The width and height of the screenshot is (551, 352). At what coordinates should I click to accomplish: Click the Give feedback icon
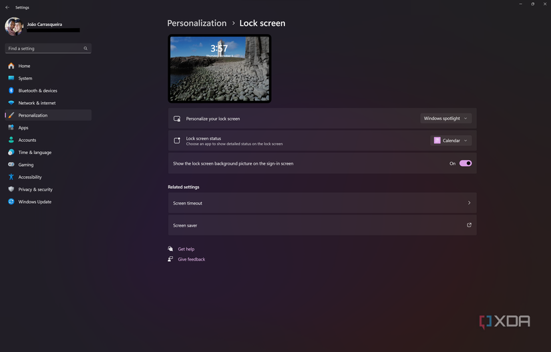[x=170, y=259]
